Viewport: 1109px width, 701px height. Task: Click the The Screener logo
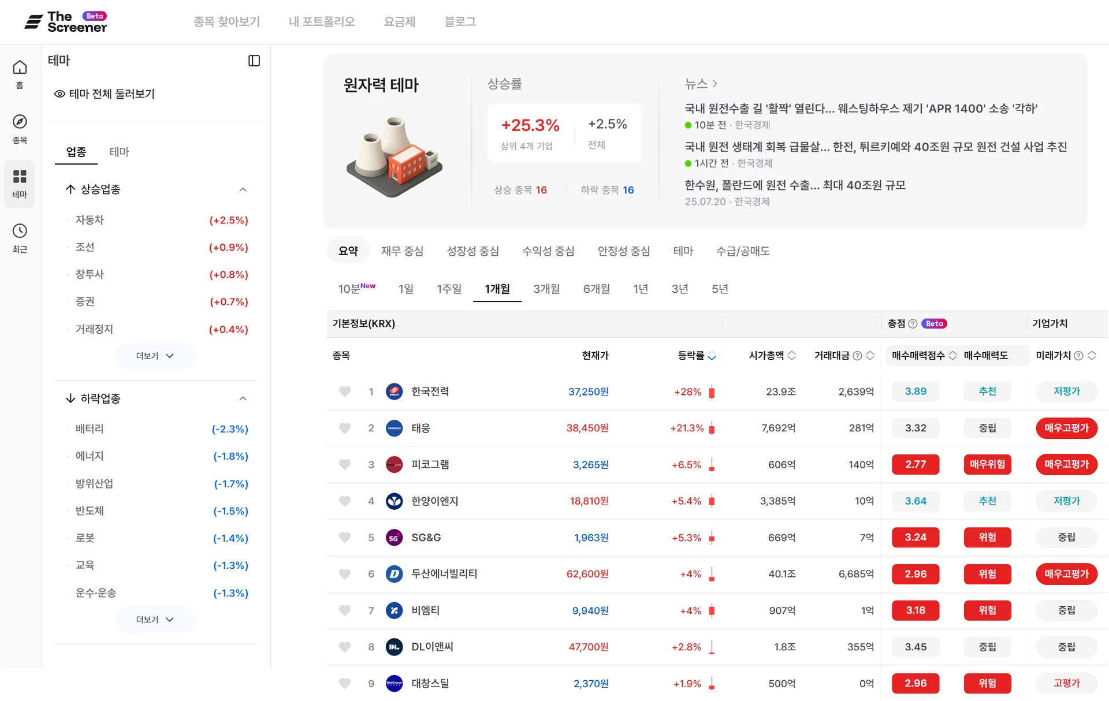point(66,22)
